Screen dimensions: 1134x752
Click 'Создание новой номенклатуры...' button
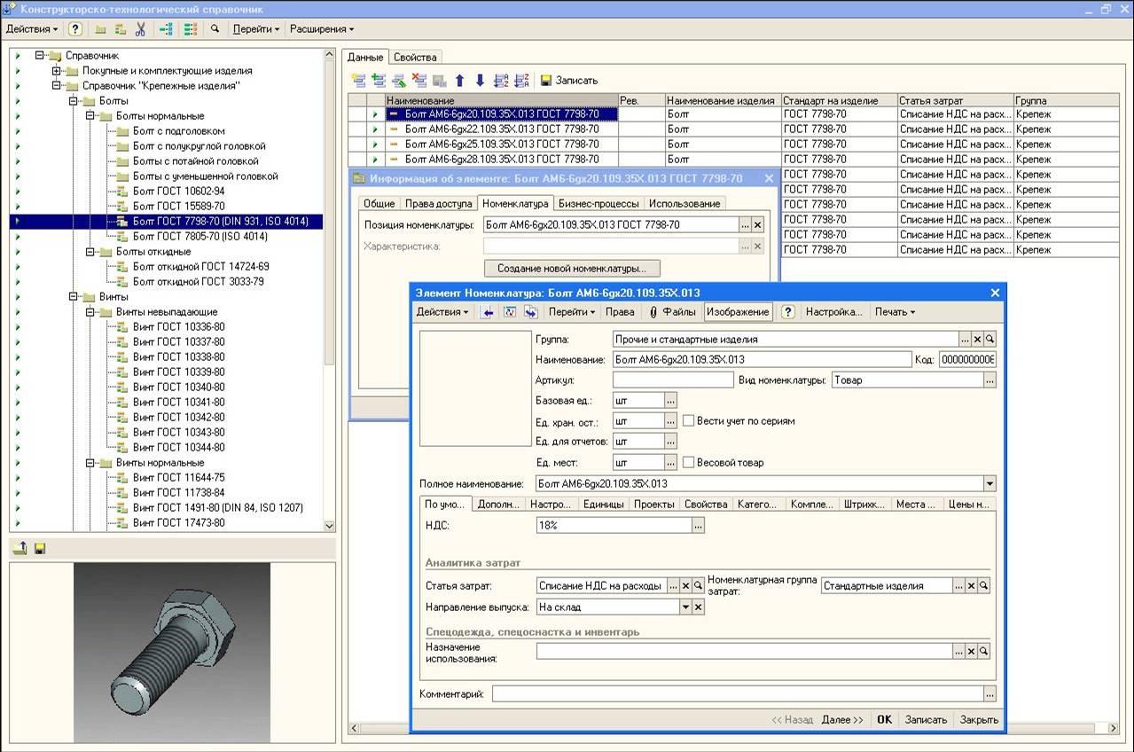(x=571, y=268)
